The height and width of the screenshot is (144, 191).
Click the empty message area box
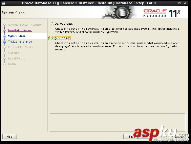click(x=118, y=122)
